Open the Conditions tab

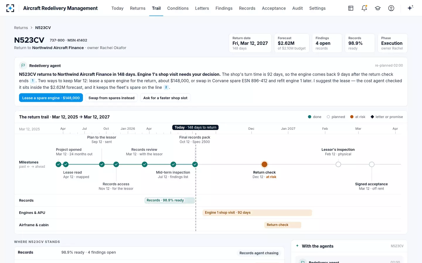(x=178, y=8)
